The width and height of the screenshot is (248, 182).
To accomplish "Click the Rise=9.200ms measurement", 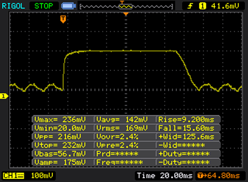I will pos(186,119).
